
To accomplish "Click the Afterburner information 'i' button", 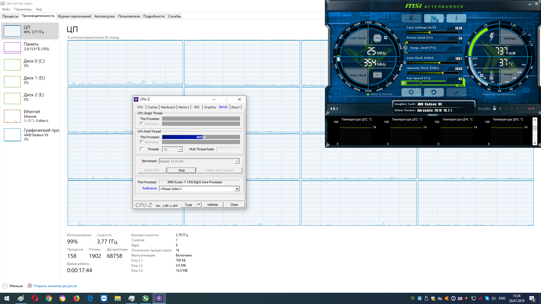I will tap(456, 19).
